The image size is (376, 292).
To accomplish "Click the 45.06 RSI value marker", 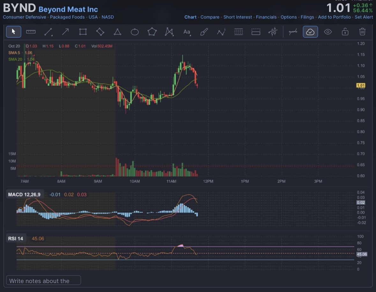I will (362, 254).
